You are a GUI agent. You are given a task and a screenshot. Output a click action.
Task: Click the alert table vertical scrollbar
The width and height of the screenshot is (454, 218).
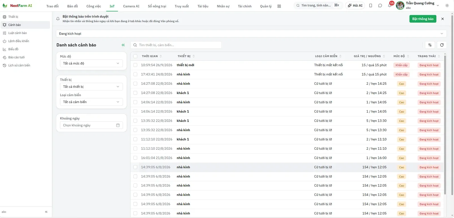point(445,125)
